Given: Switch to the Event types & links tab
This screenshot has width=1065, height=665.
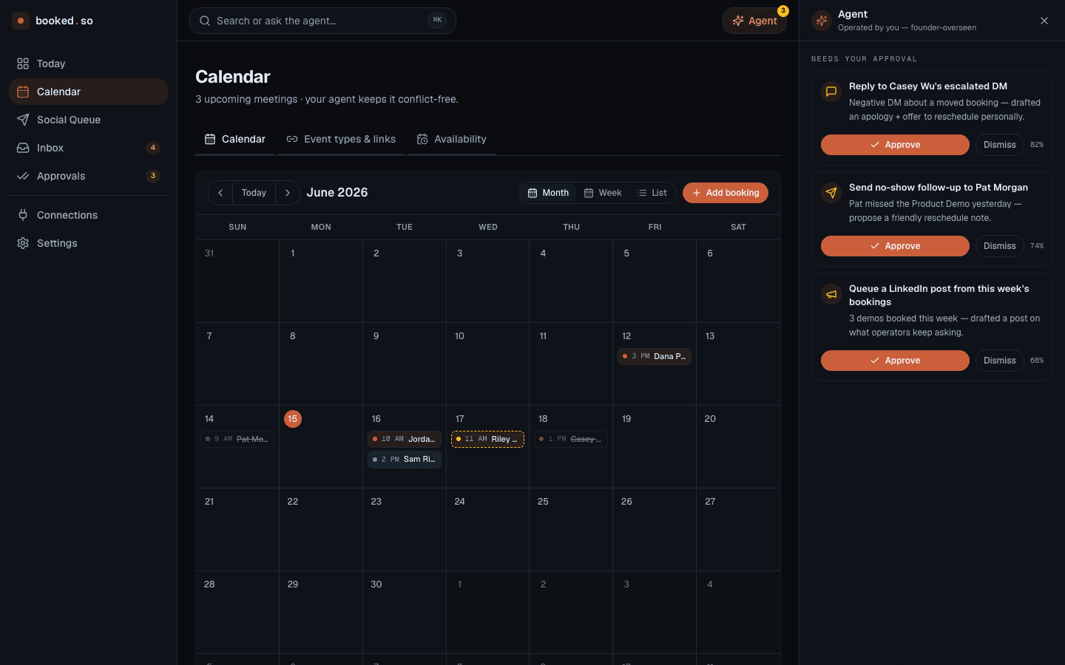Looking at the screenshot, I should tap(341, 139).
